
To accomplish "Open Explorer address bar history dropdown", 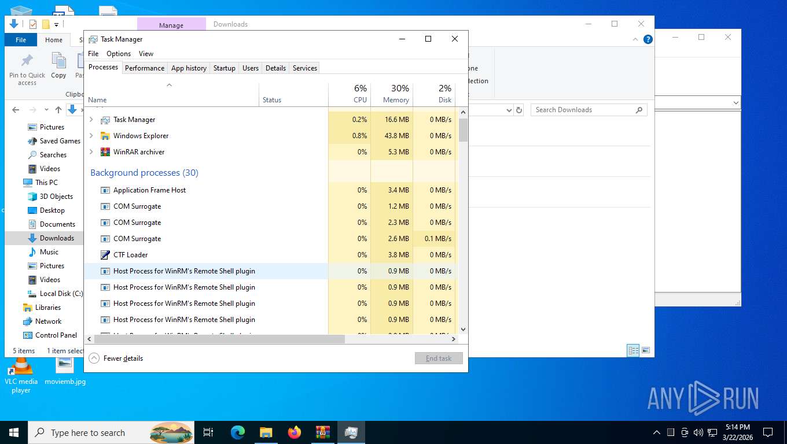I will click(509, 110).
